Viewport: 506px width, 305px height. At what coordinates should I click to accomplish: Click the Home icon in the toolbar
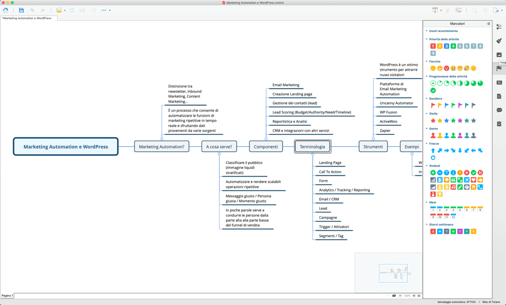pos(6,10)
